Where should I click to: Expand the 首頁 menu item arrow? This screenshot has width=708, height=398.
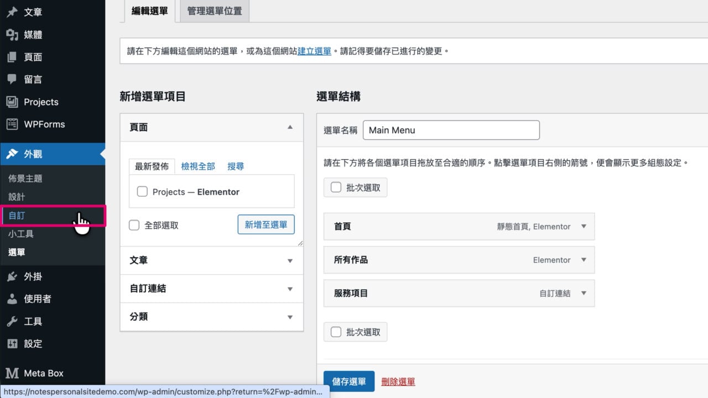pos(584,226)
